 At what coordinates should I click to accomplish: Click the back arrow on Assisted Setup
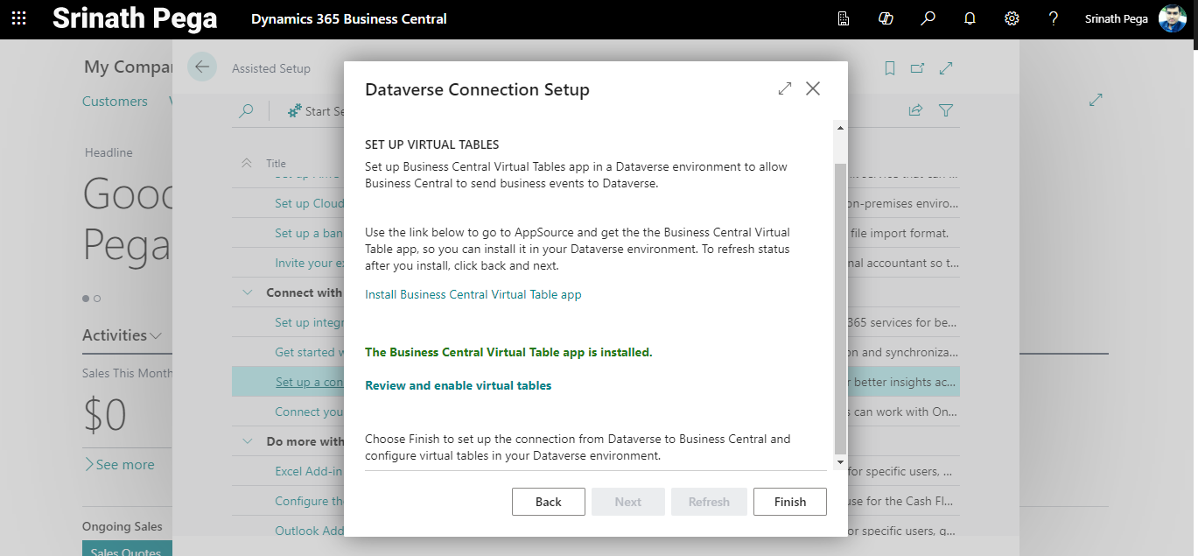coord(202,67)
